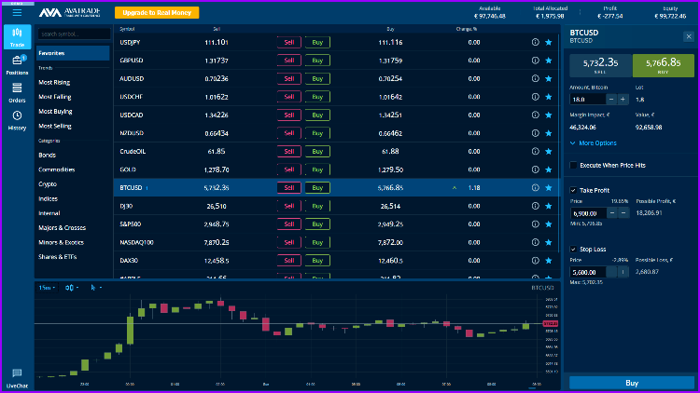Open the chart type candlestick dropdown
The width and height of the screenshot is (700, 393).
pos(72,288)
